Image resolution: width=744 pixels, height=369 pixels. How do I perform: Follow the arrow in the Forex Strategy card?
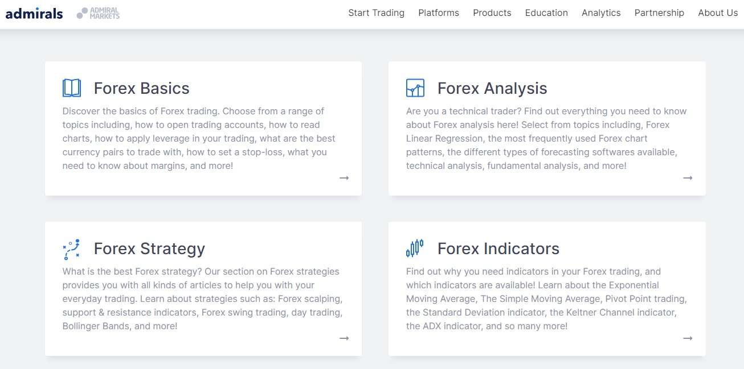344,338
